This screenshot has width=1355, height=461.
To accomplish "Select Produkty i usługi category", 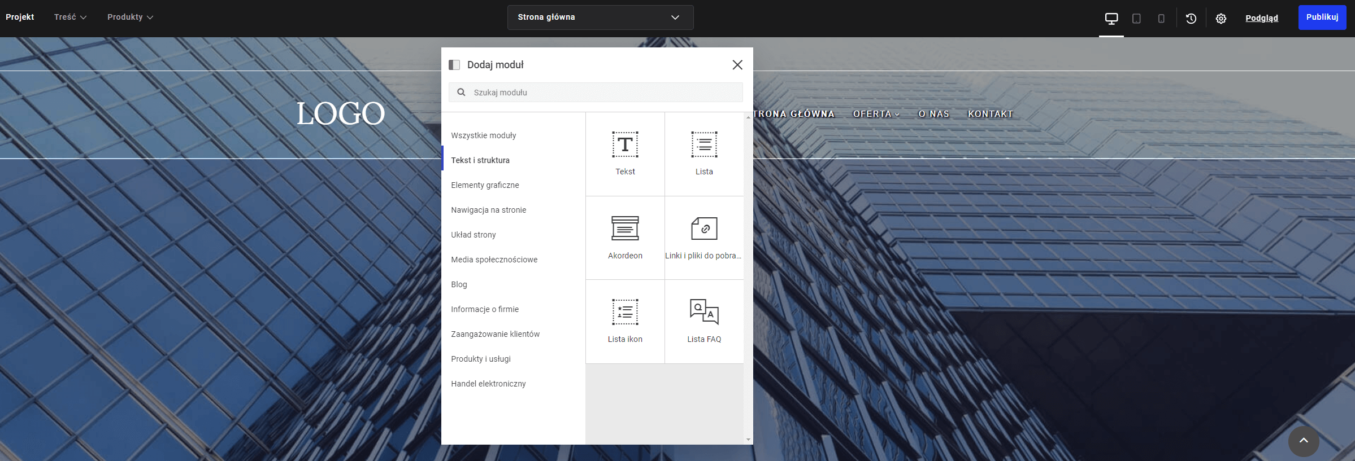I will 513,359.
